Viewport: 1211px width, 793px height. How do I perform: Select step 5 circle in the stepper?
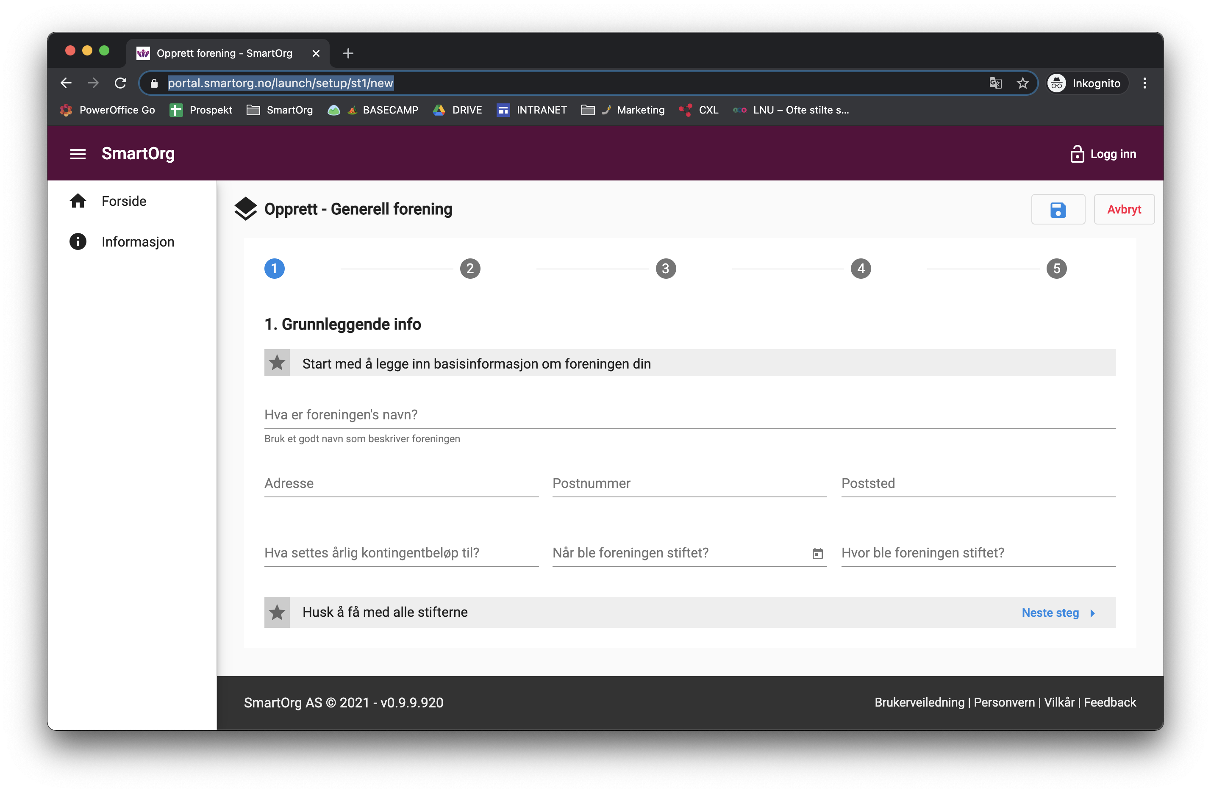click(1056, 269)
